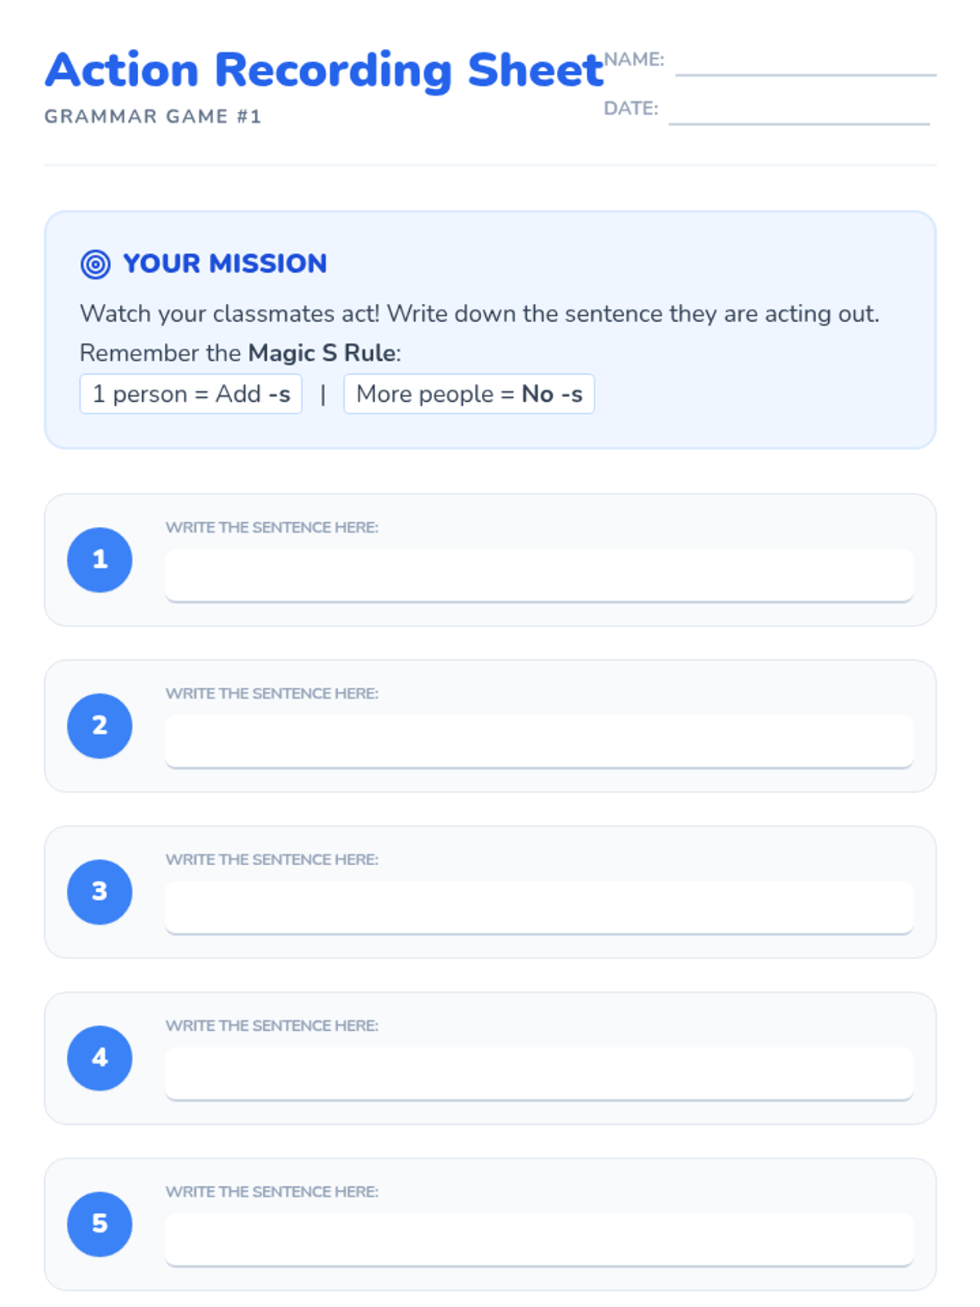Click the number 2 circle badge
Image resolution: width=980 pixels, height=1307 pixels.
100,725
